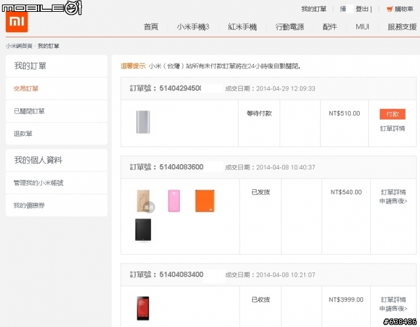The image size is (420, 327).
Task: Click 申請售後 for the NT$540.00 order
Action: point(393,201)
